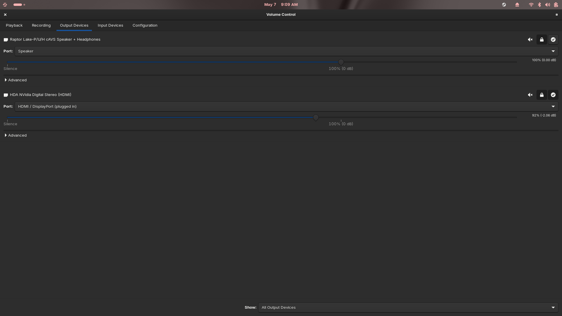Set HDA NVidia HDMI as fallback
The image size is (562, 316).
pyautogui.click(x=553, y=95)
